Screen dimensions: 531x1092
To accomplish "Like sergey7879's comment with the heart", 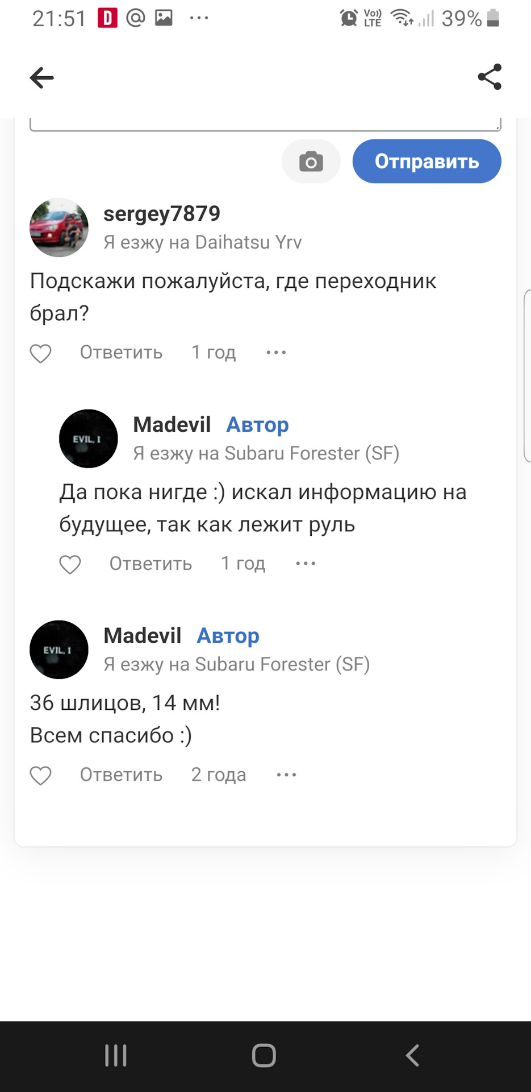I will (x=41, y=353).
